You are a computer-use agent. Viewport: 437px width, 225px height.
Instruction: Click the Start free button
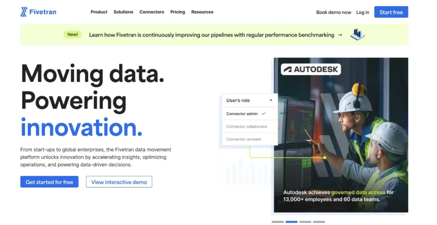coord(391,12)
